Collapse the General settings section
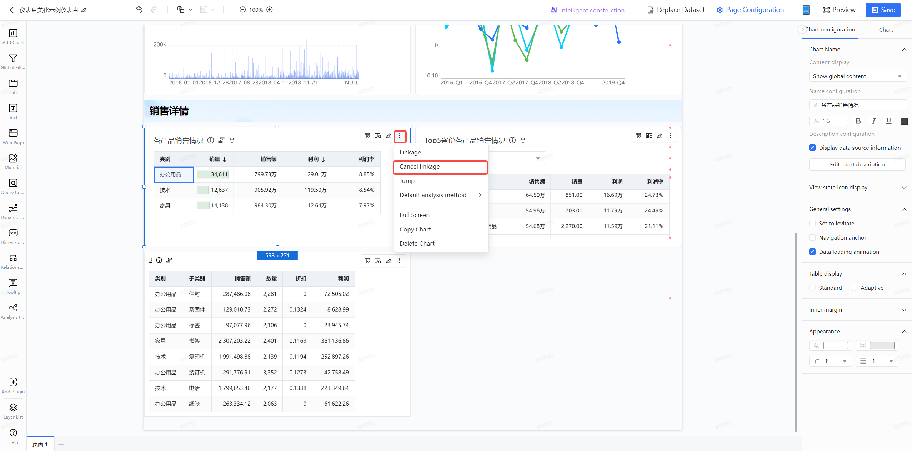The height and width of the screenshot is (451, 912). (904, 209)
